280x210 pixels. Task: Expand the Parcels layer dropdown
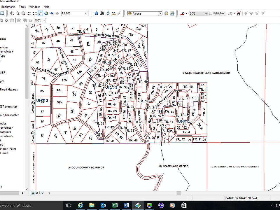[x=160, y=13]
